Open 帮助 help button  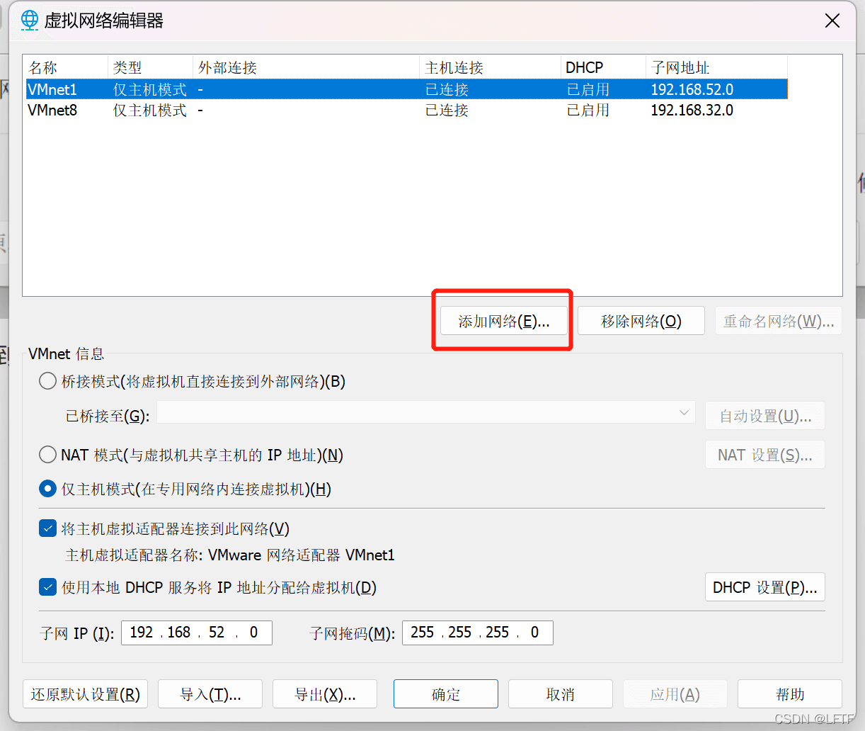790,694
